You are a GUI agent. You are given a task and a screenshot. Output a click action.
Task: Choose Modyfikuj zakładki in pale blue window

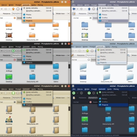pos(111,53)
